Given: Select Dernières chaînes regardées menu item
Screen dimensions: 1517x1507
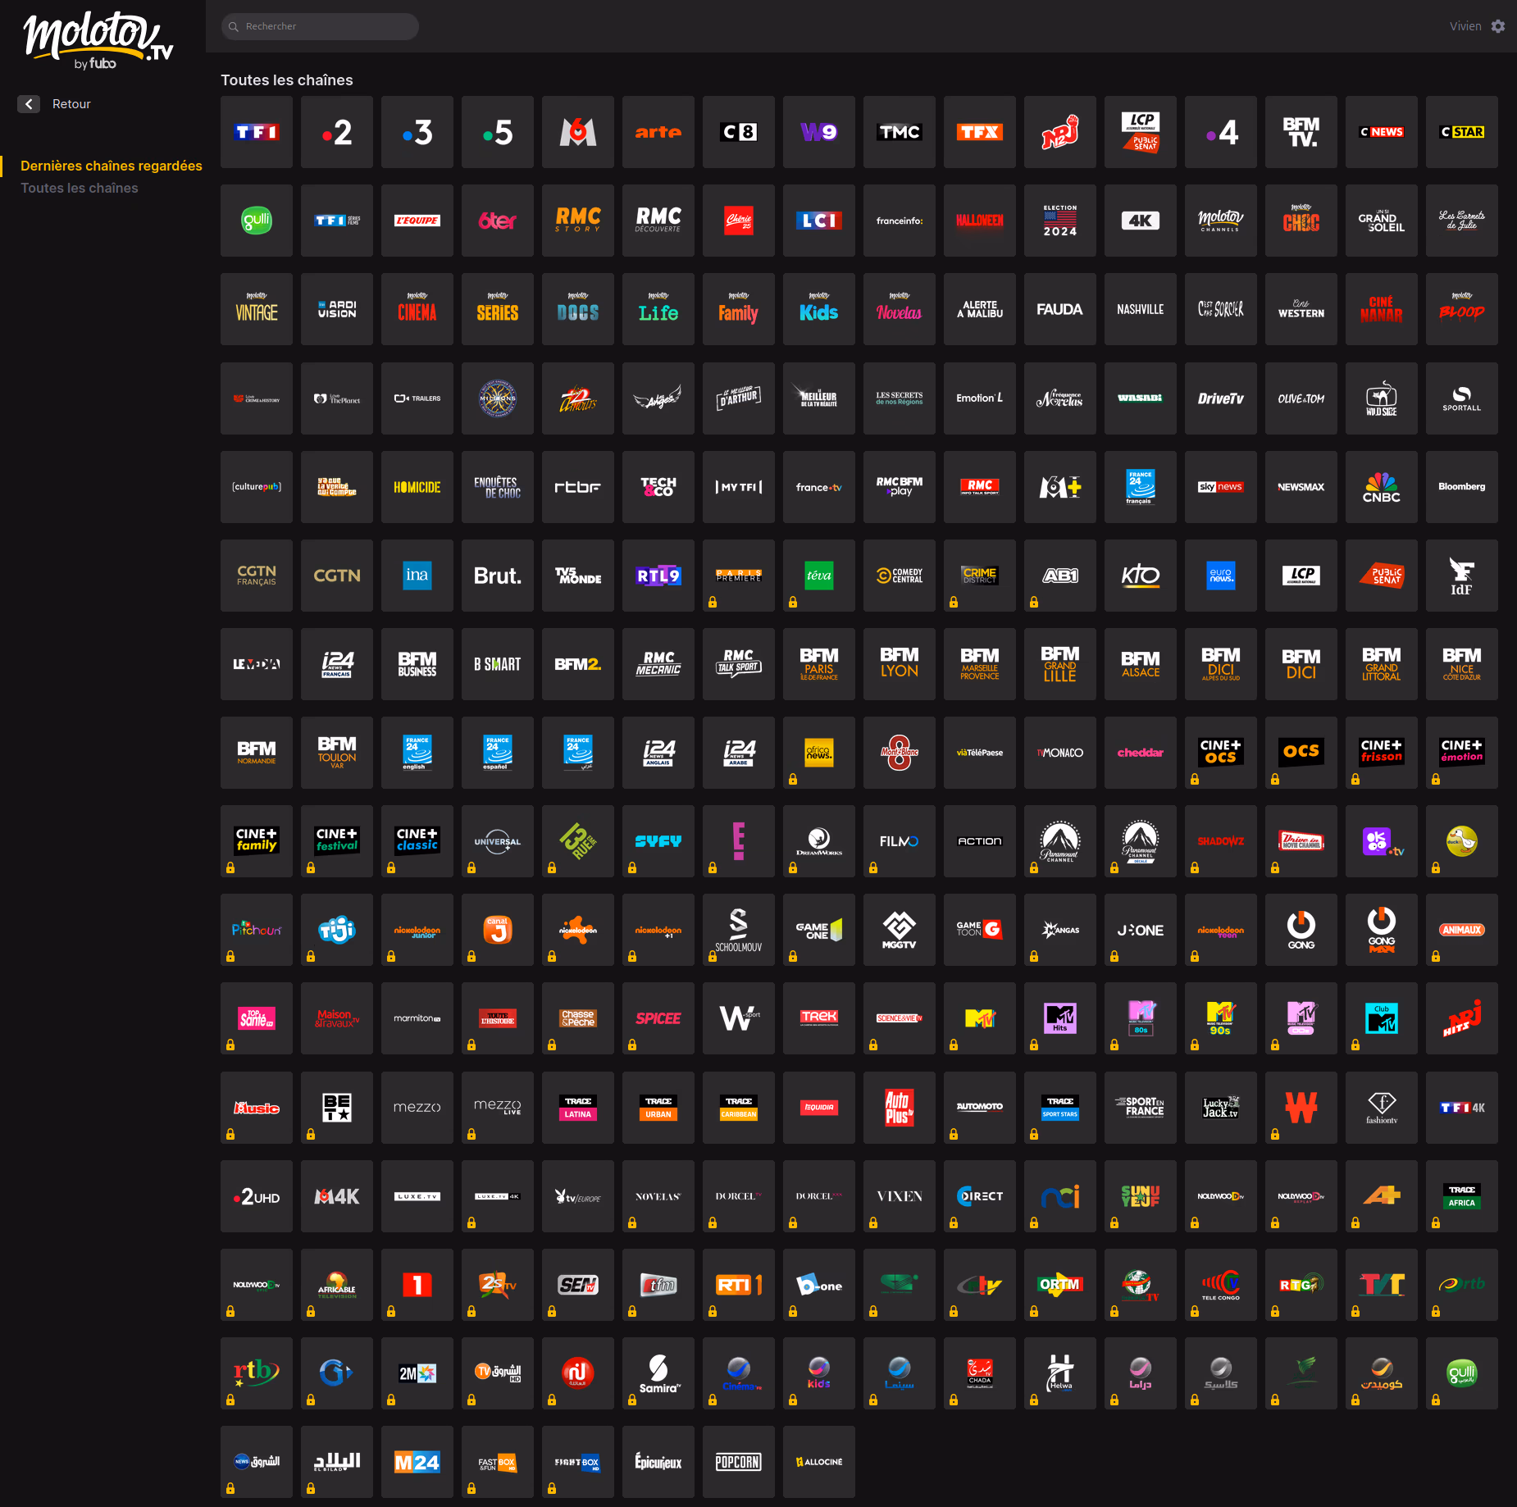Looking at the screenshot, I should 112,166.
